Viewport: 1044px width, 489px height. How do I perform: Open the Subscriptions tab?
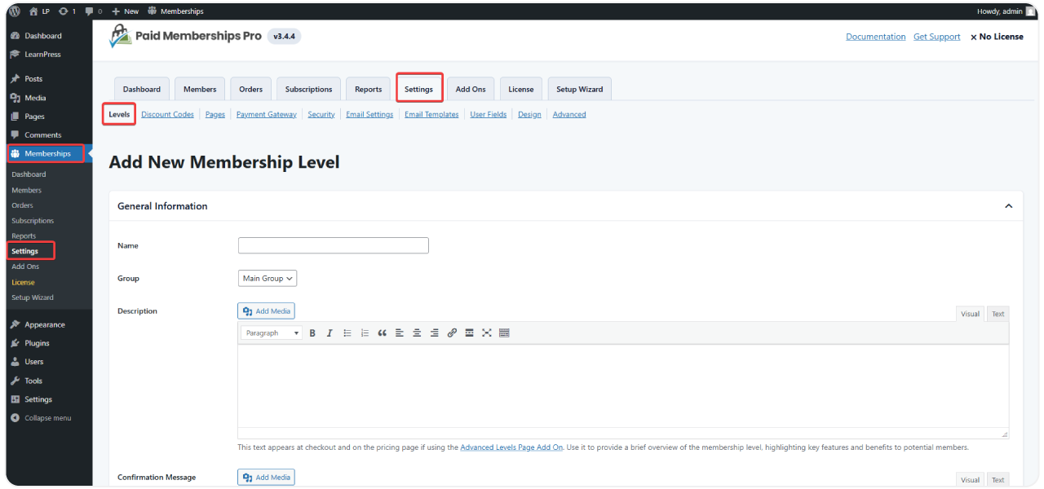click(307, 88)
